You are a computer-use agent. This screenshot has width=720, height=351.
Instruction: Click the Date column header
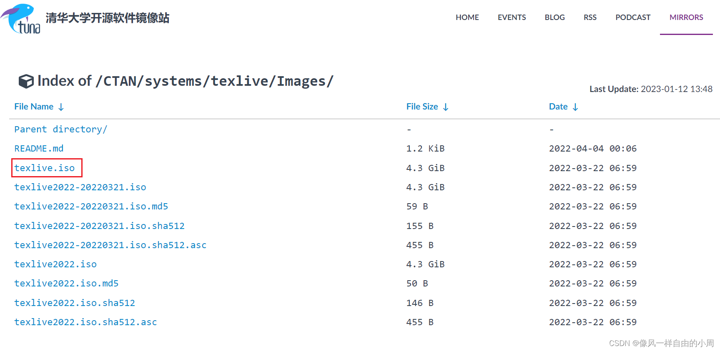click(558, 107)
